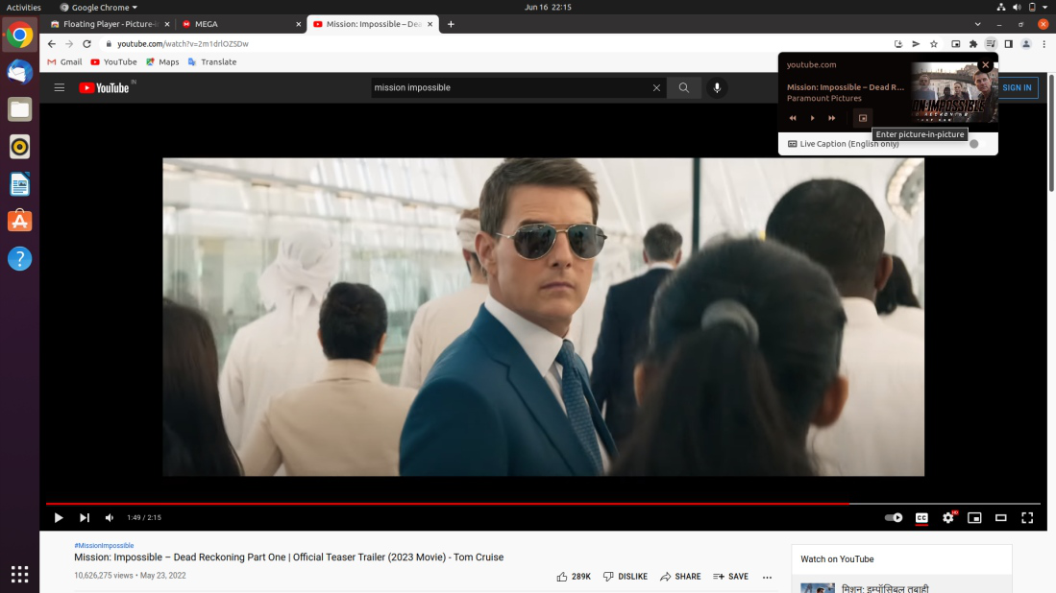Reload the YouTube page
The height and width of the screenshot is (593, 1056).
[x=86, y=44]
